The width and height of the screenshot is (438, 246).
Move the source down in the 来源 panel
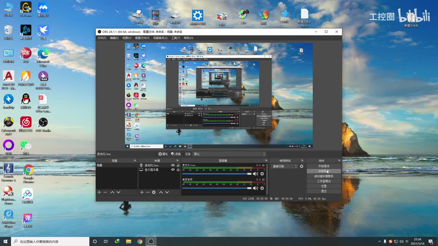click(167, 192)
